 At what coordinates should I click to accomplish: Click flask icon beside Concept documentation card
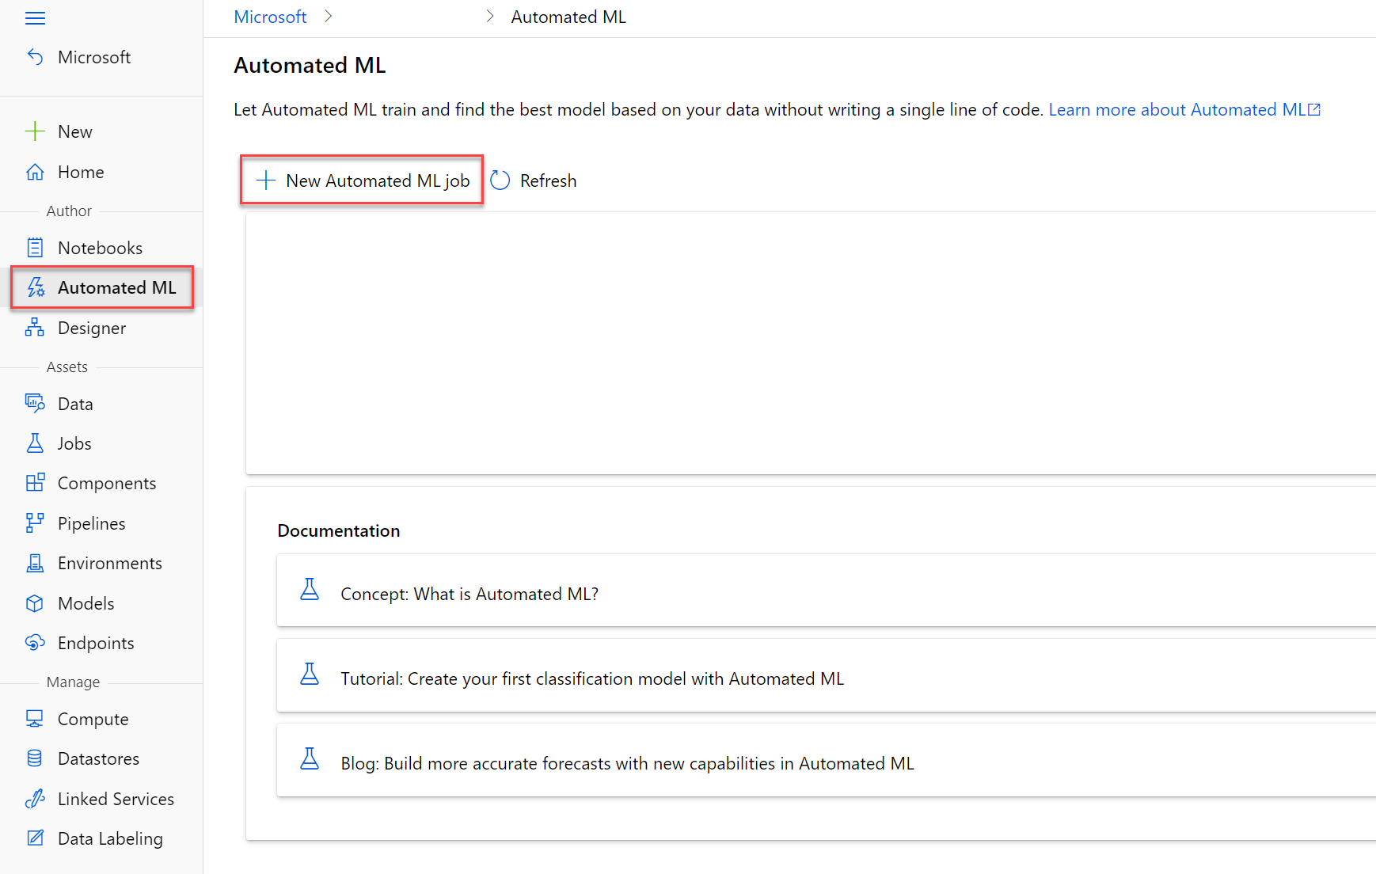point(310,590)
